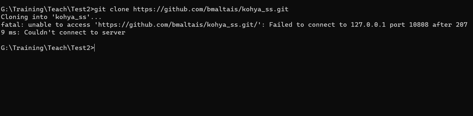Click the word 'fatal:' in the error

(13, 24)
